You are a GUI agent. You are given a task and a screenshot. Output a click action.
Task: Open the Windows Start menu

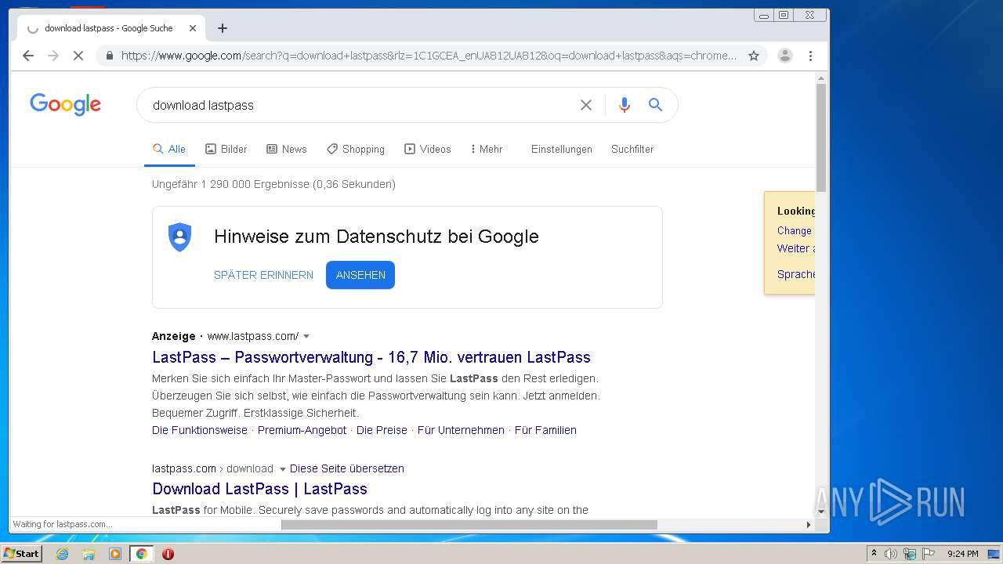[x=21, y=554]
